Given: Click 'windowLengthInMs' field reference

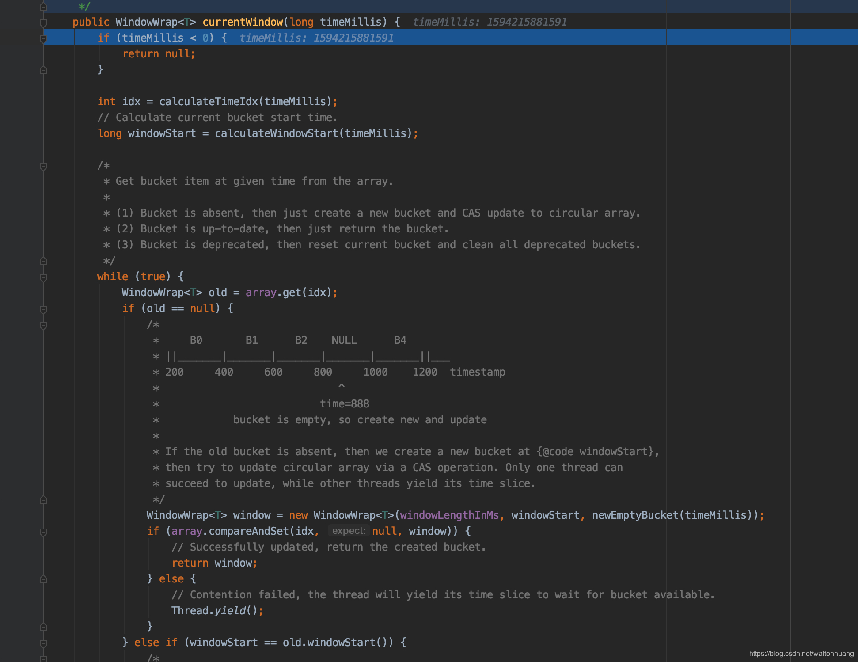Looking at the screenshot, I should pyautogui.click(x=449, y=515).
